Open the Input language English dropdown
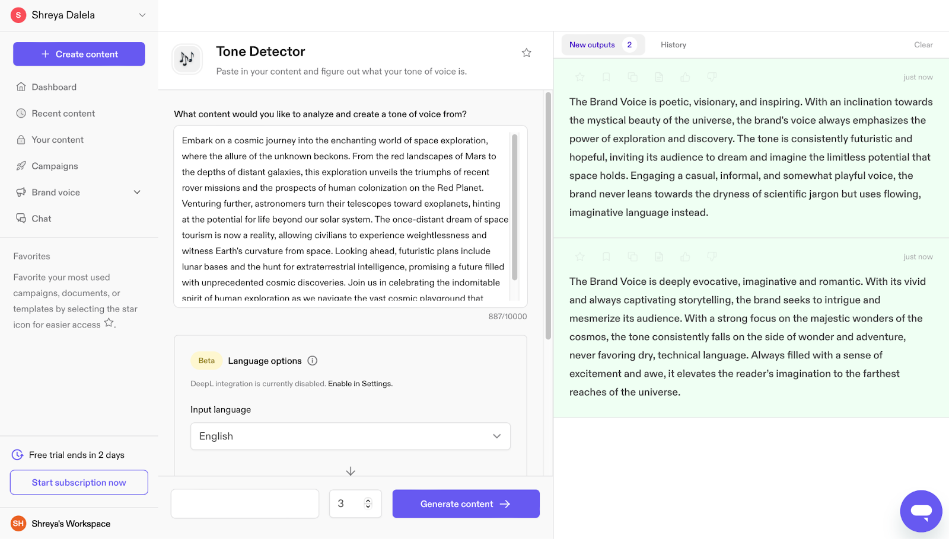This screenshot has width=949, height=539. click(351, 436)
